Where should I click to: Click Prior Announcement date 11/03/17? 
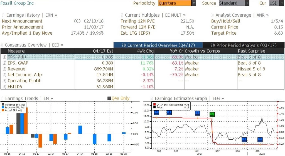point(94,27)
